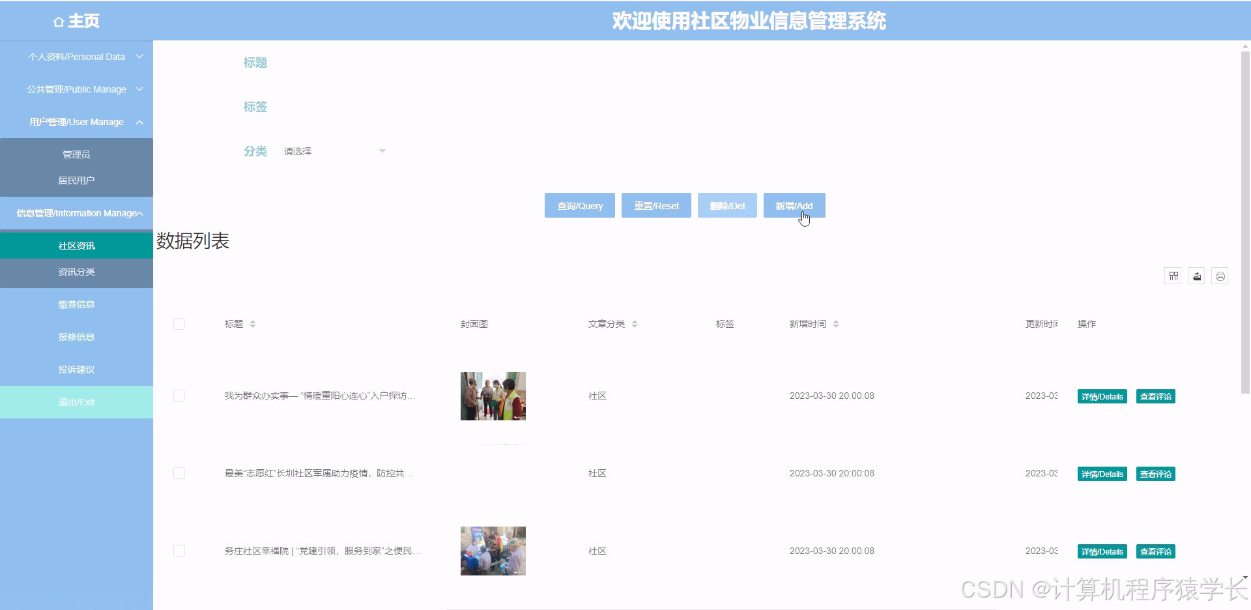Sort by 标题 column arrows
The width and height of the screenshot is (1251, 610).
[253, 324]
